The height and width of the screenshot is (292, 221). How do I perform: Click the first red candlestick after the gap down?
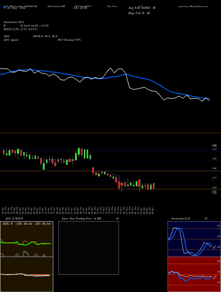click(x=93, y=171)
